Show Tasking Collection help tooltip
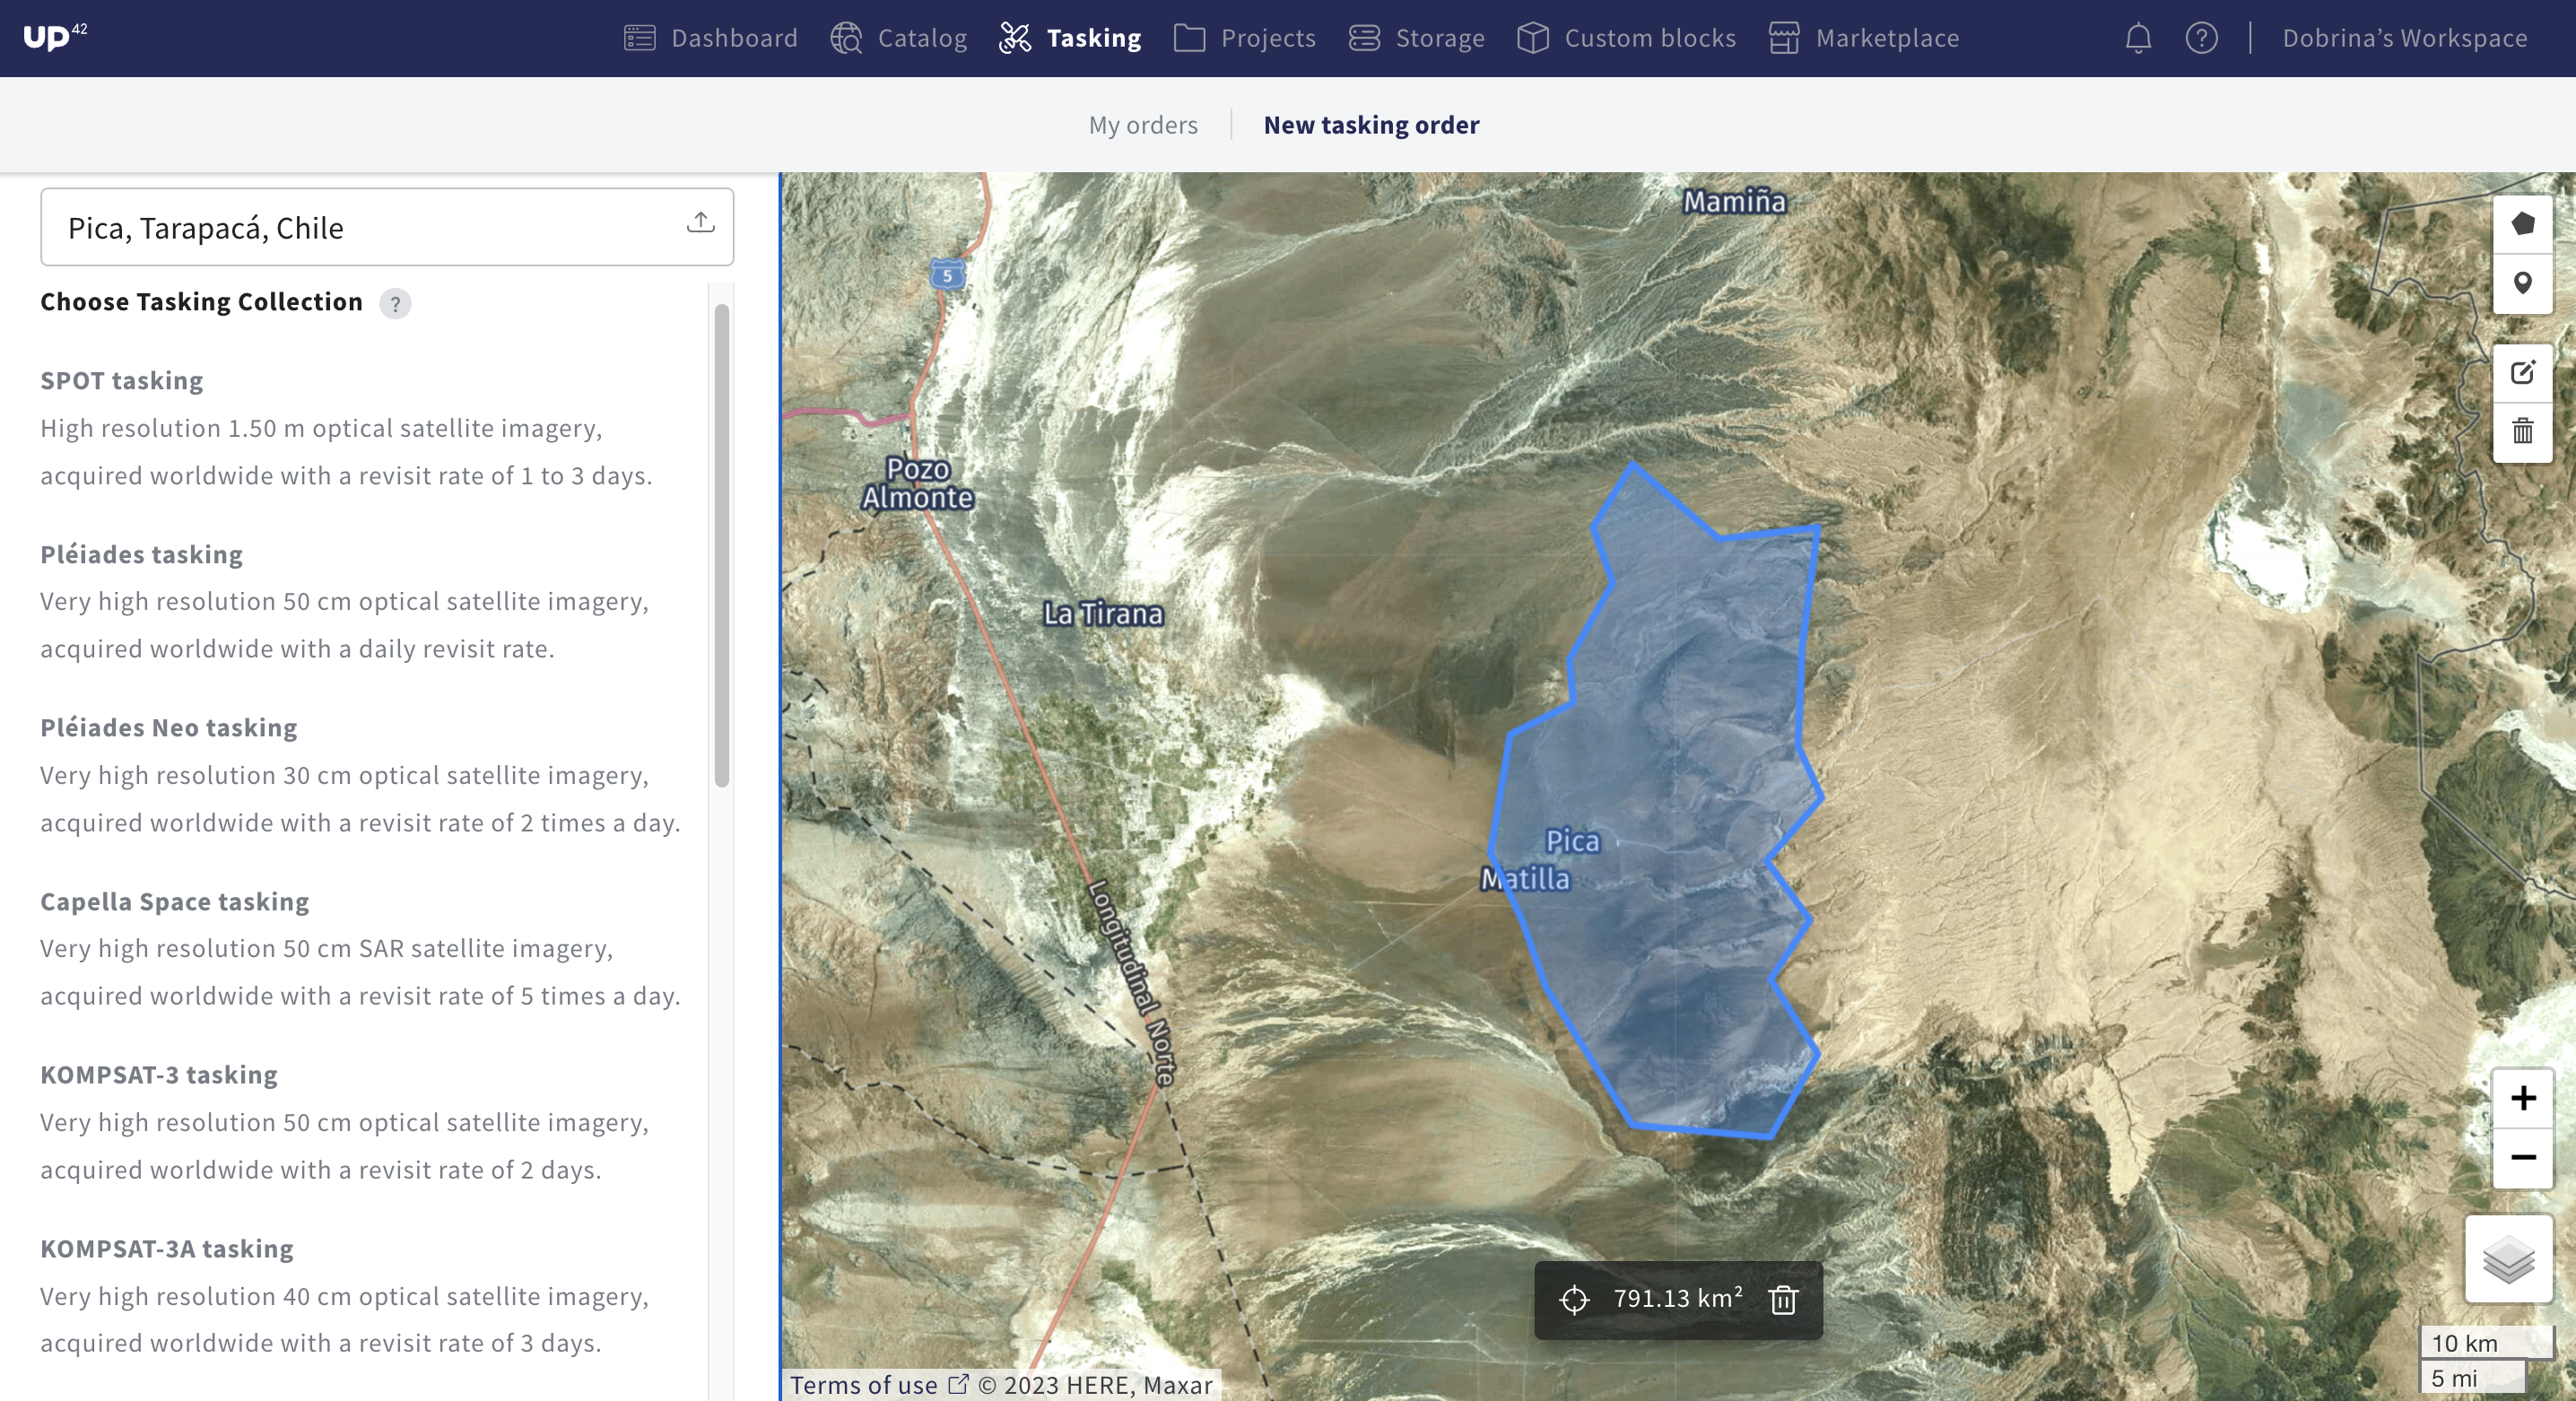2576x1401 pixels. tap(395, 303)
